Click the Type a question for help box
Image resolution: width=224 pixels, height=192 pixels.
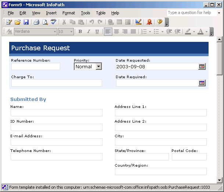coord(192,13)
